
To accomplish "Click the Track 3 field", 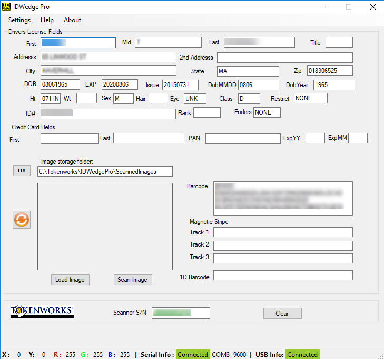I will click(x=283, y=258).
